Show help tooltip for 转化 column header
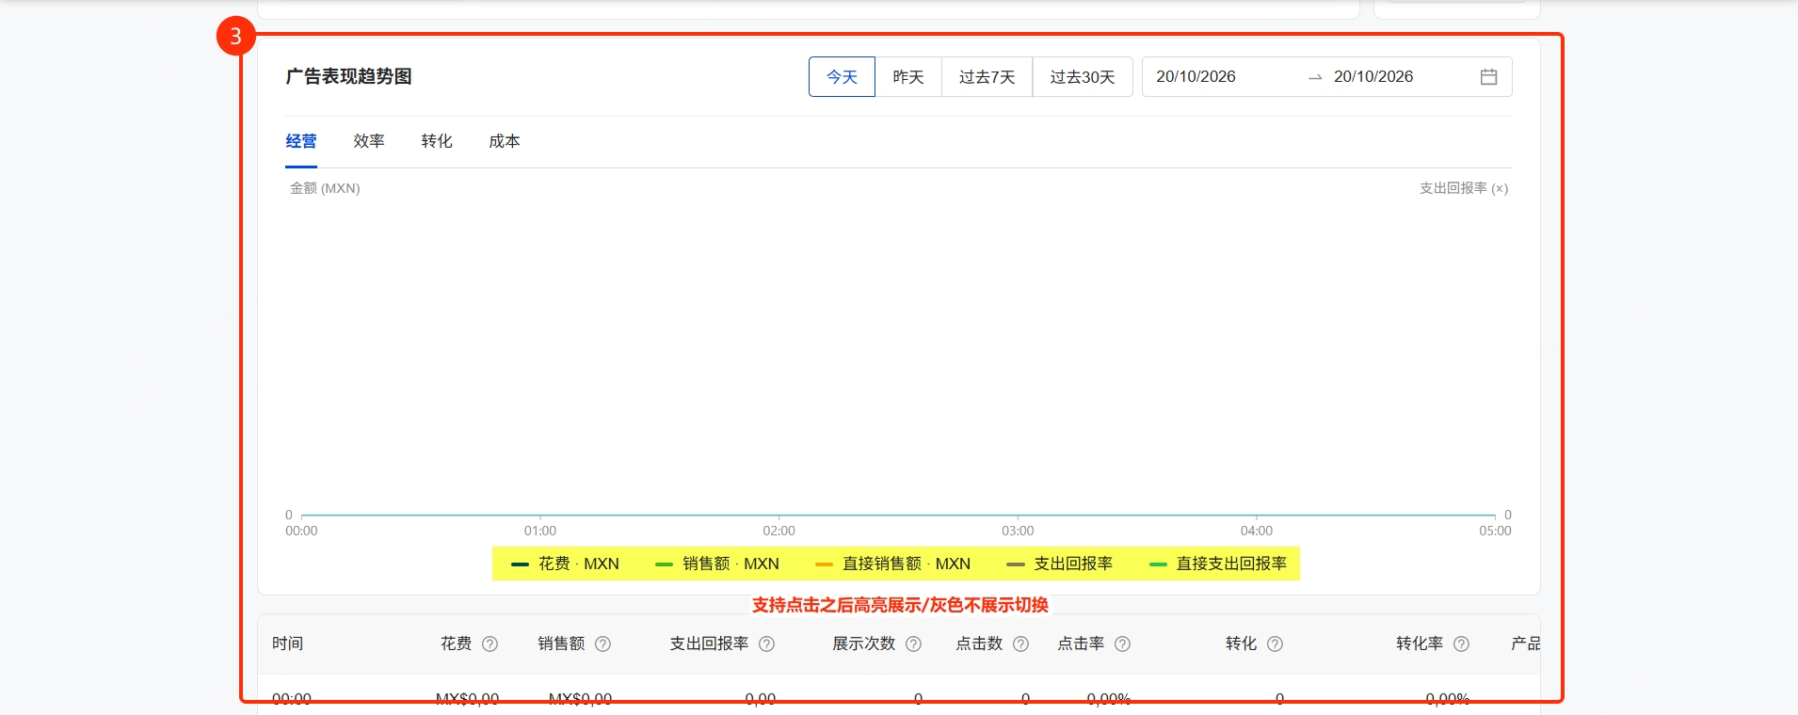 click(1275, 644)
